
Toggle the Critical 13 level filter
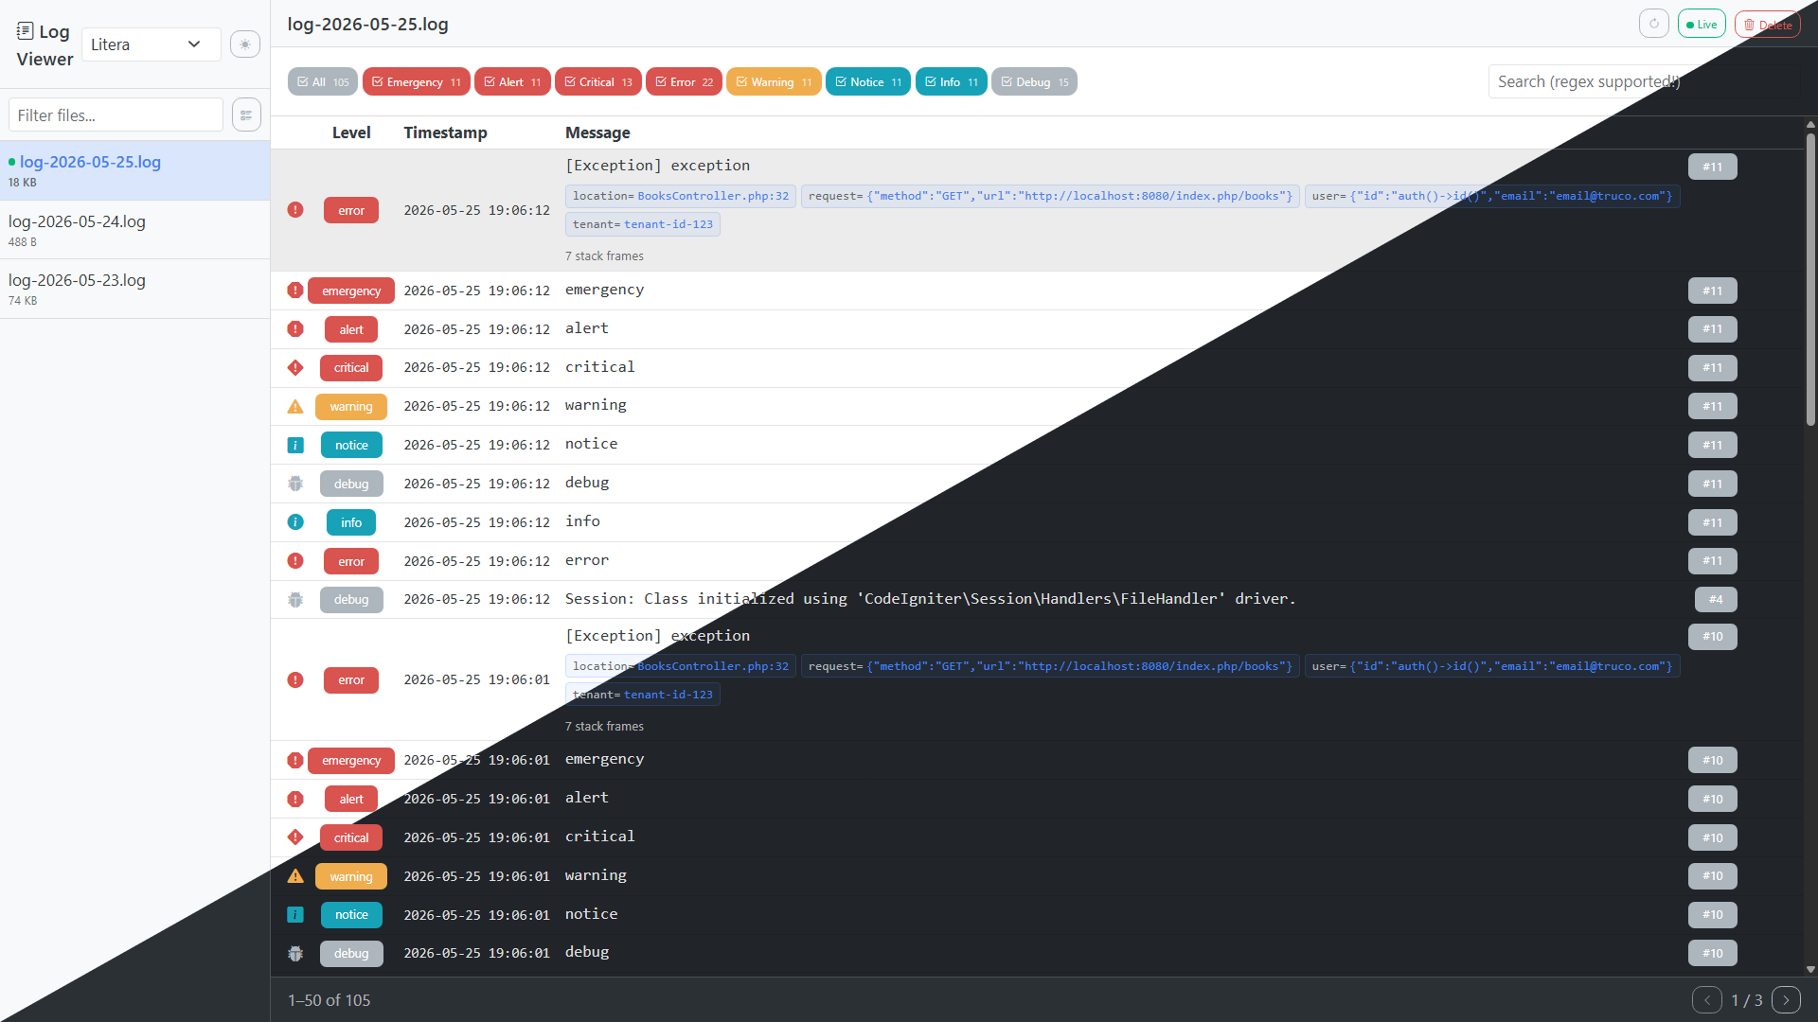coord(598,82)
